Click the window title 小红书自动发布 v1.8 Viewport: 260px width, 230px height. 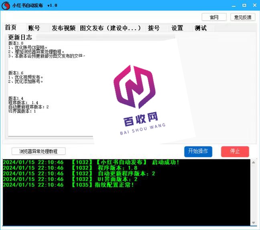(35, 6)
